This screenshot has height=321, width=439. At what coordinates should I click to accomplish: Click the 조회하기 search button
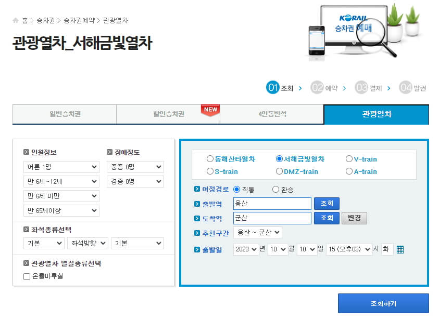tap(384, 303)
